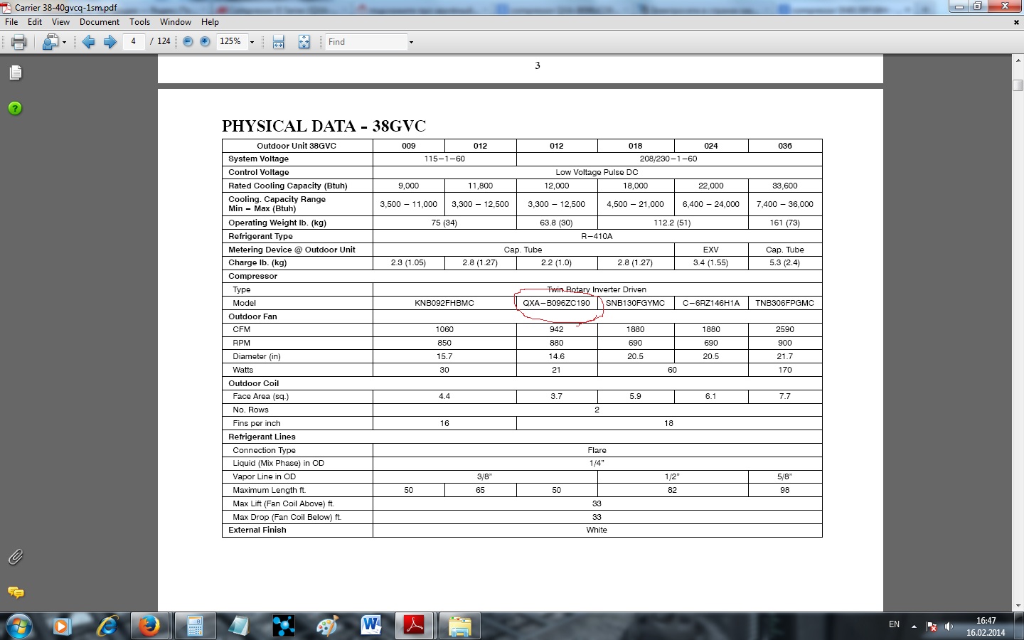1024x640 pixels.
Task: Open Microsoft Word from the taskbar
Action: point(370,626)
